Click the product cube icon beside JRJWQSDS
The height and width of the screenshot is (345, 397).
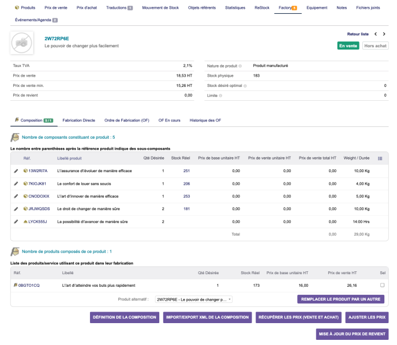click(x=25, y=208)
